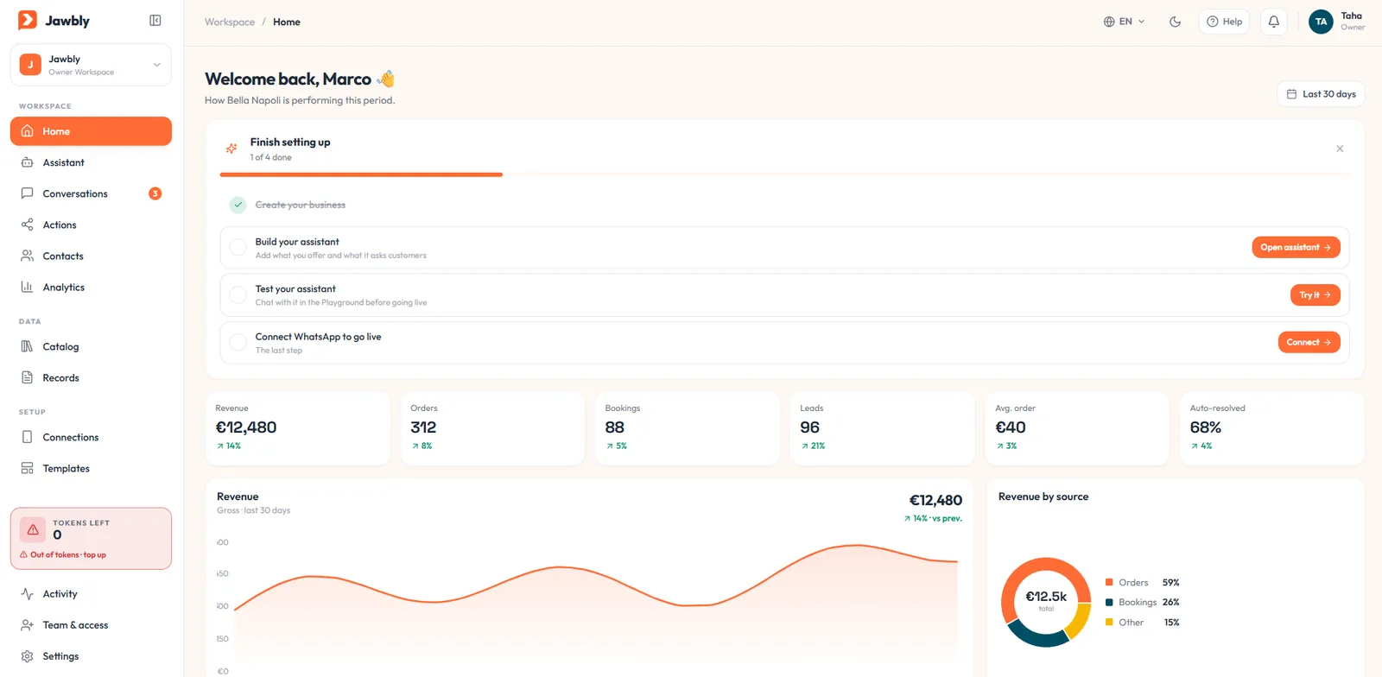Open Records in sidebar
The width and height of the screenshot is (1382, 677).
[91, 377]
